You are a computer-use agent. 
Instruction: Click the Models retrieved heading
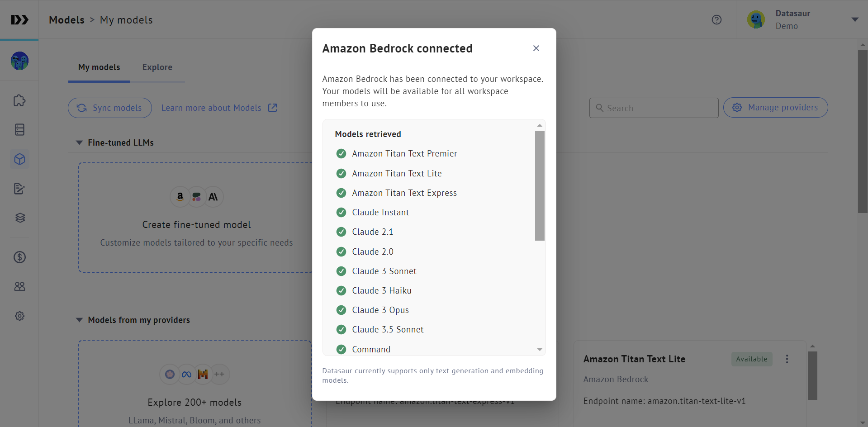pyautogui.click(x=368, y=134)
